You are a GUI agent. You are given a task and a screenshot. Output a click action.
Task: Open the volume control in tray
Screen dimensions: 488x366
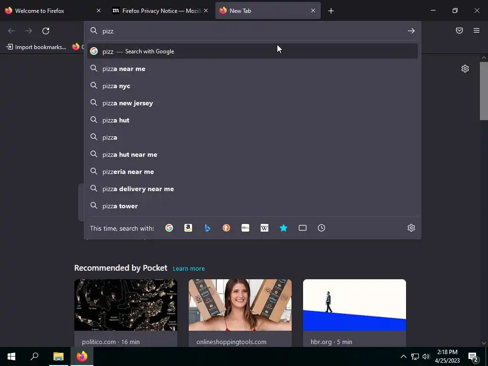[426, 356]
